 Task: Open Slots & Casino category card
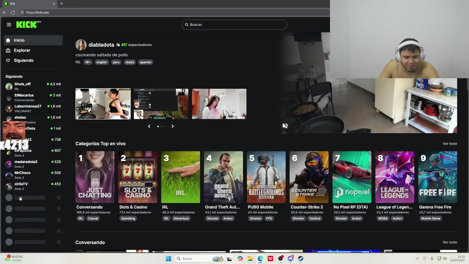(138, 177)
